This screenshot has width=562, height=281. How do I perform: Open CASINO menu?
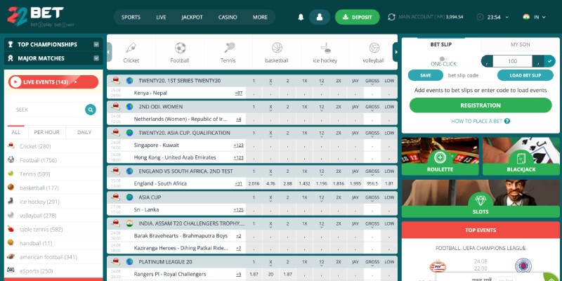(x=228, y=17)
